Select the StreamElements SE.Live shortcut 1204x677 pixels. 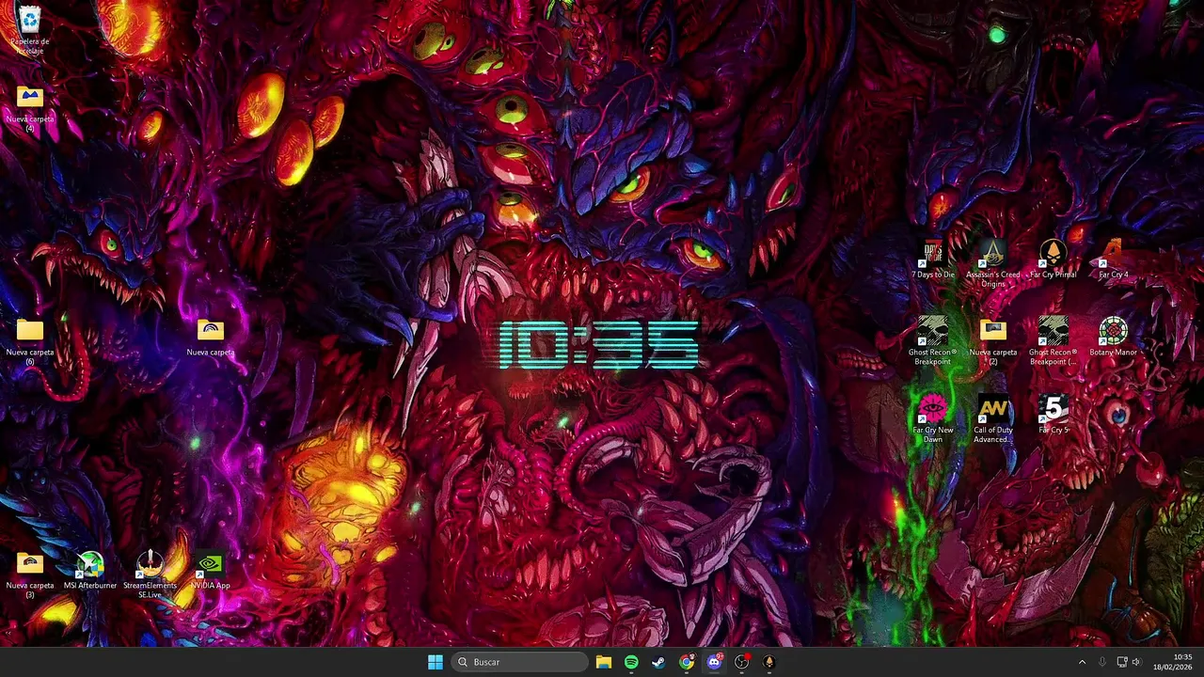coord(150,575)
